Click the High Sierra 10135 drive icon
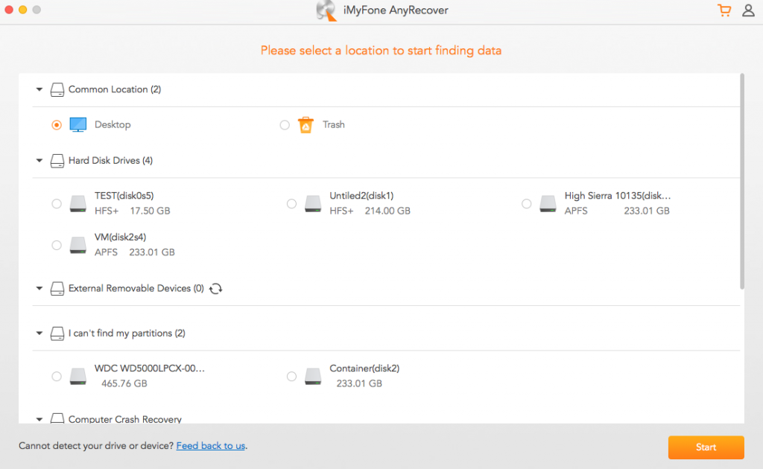This screenshot has height=469, width=763. point(548,204)
